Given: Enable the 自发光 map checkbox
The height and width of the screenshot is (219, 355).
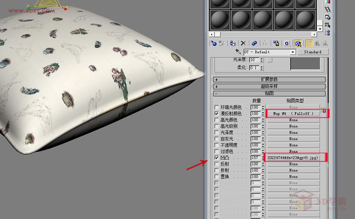Looking at the screenshot, I should tap(217, 138).
